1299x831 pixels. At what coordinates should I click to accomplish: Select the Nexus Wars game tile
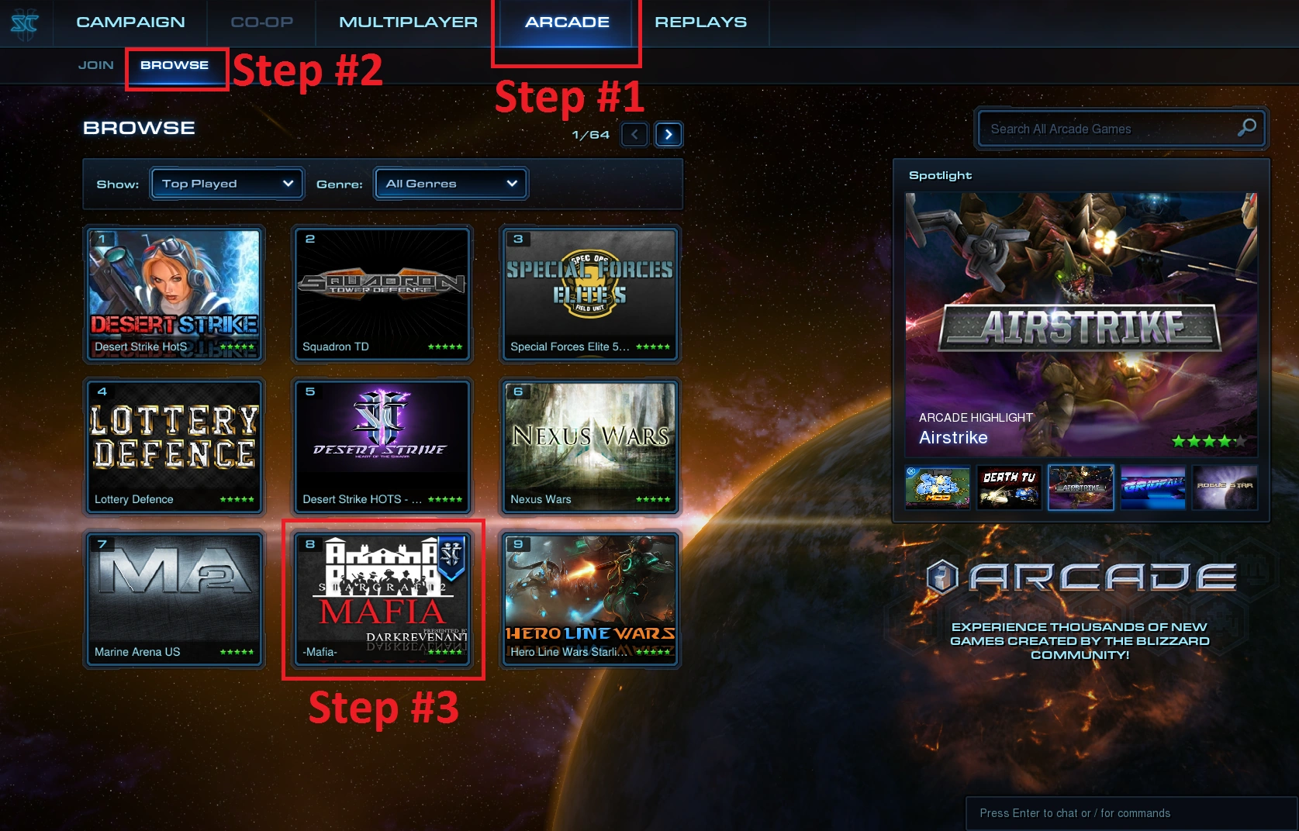(x=590, y=447)
